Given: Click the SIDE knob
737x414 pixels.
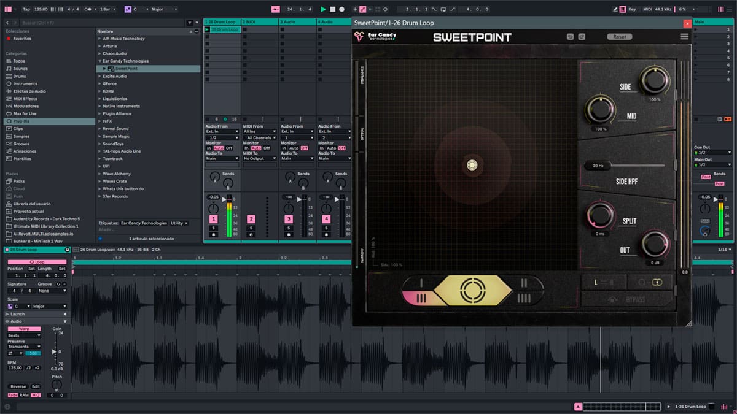Looking at the screenshot, I should click(x=654, y=80).
